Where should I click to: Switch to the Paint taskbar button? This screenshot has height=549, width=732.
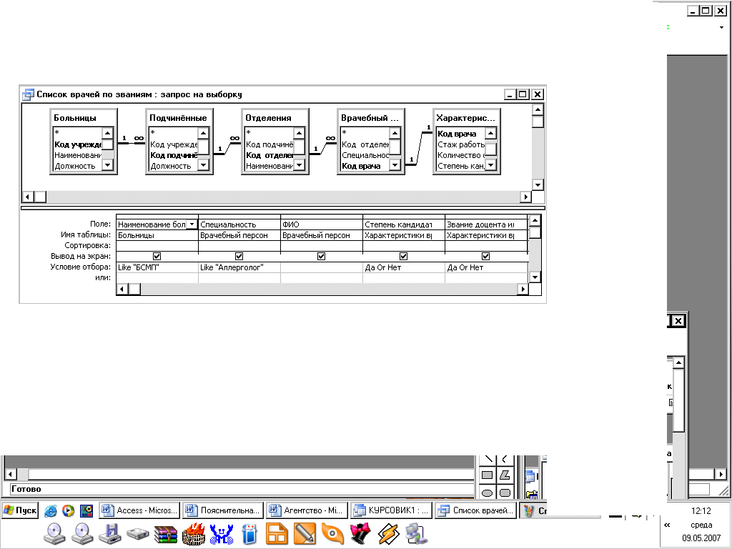(x=533, y=510)
